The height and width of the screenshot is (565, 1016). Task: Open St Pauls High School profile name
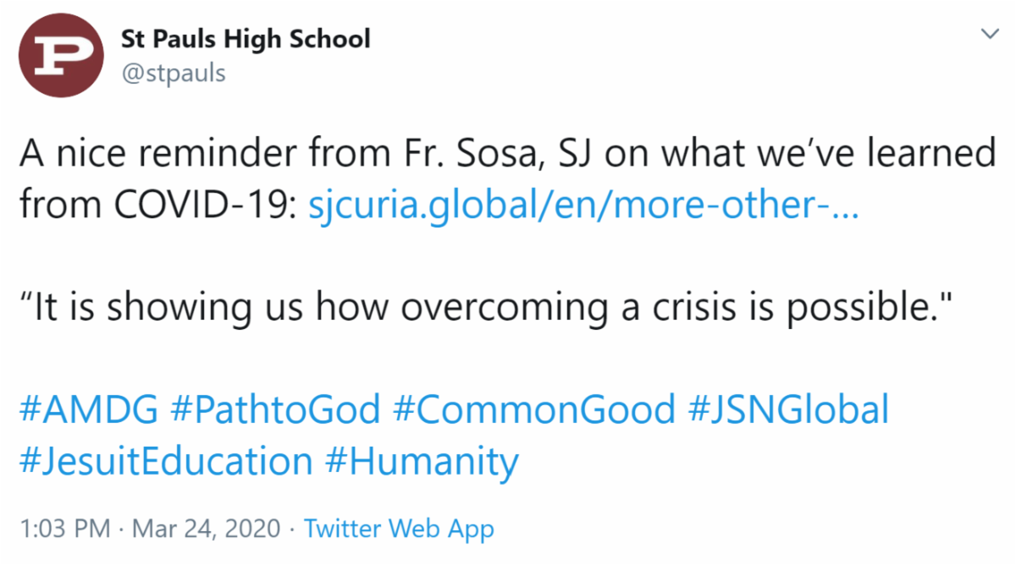[246, 39]
